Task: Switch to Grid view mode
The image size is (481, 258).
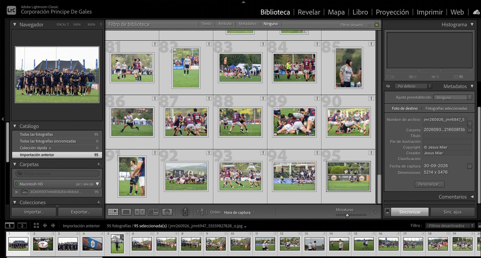Action: (x=113, y=212)
